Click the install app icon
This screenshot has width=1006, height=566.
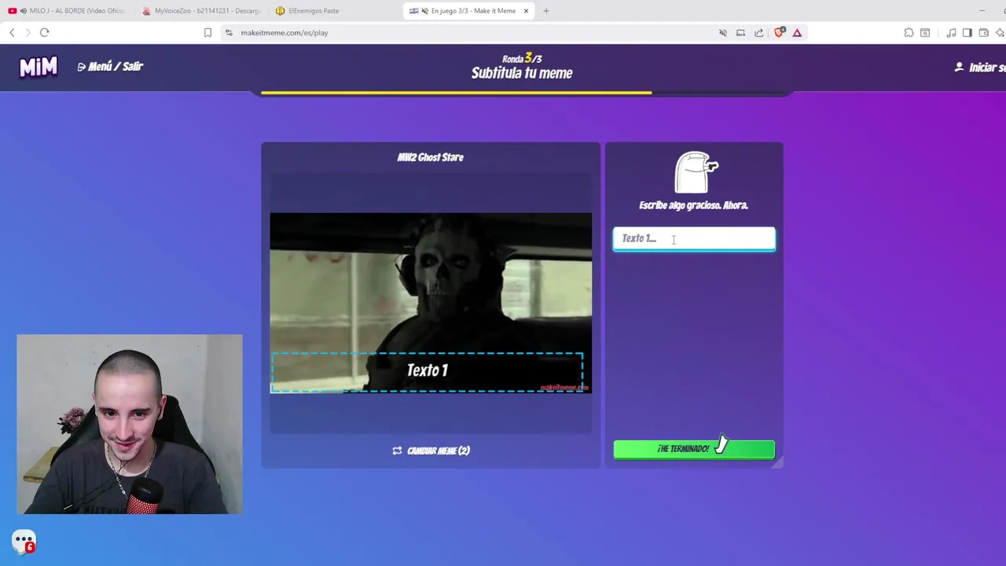pos(740,32)
